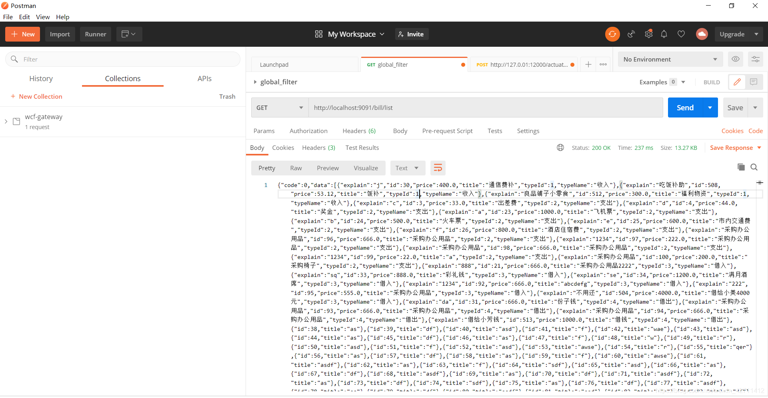This screenshot has height=398, width=768.
Task: Switch to the Launchpad tab
Action: (305, 64)
